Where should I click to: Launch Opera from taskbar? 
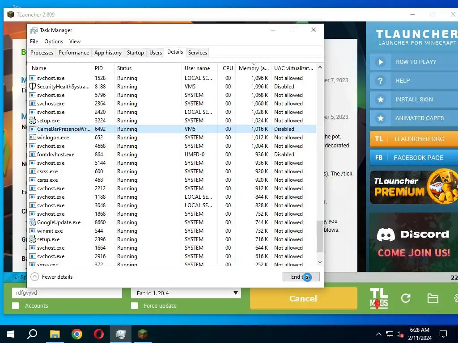pyautogui.click(x=99, y=334)
